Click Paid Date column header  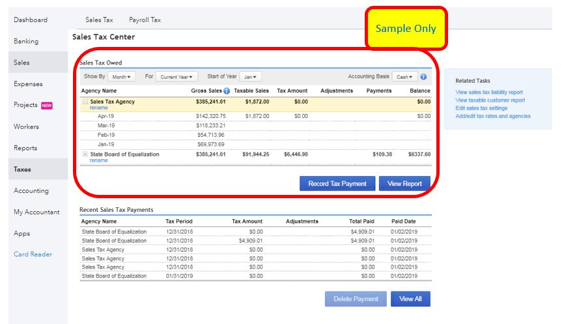(404, 222)
